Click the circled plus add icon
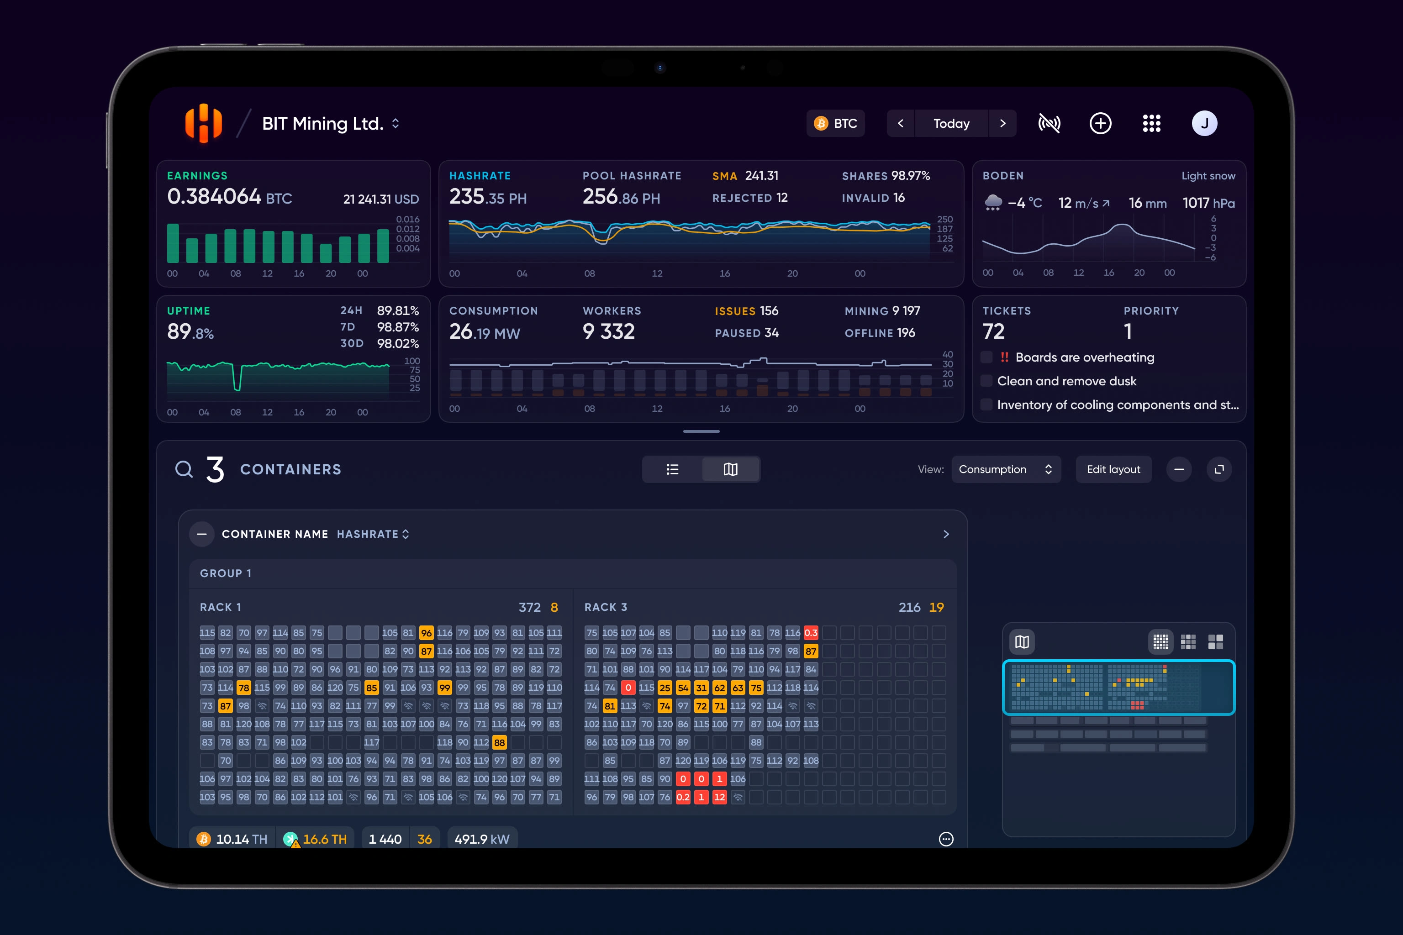 (1100, 123)
